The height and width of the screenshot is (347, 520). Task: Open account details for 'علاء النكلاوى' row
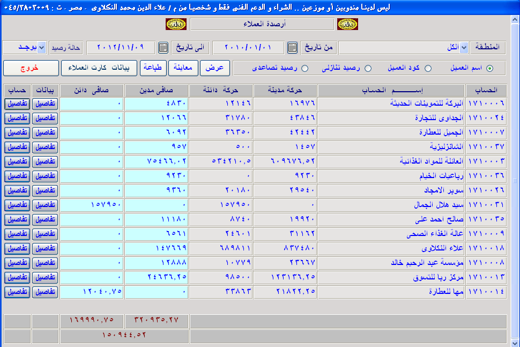(x=17, y=248)
